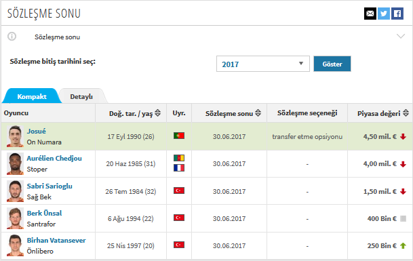Click Birhan Vatansever's photo thumbnail
Viewport: 413px width, 261px height.
click(x=15, y=245)
